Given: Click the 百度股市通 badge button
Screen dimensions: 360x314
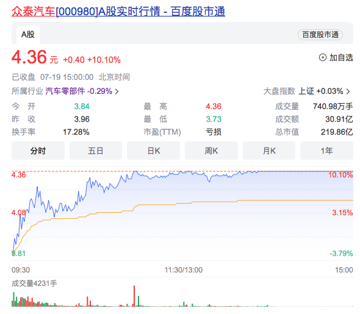Looking at the screenshot, I should 320,35.
